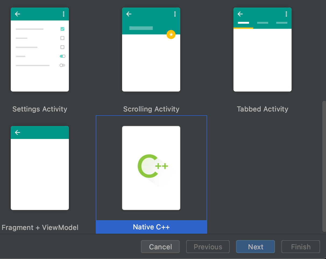Click disabled gray switch in Settings Activity preview
The image size is (326, 259).
[x=62, y=65]
